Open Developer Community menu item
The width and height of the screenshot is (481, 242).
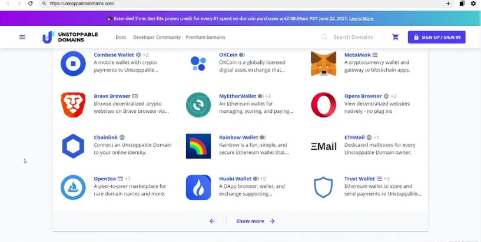point(157,37)
